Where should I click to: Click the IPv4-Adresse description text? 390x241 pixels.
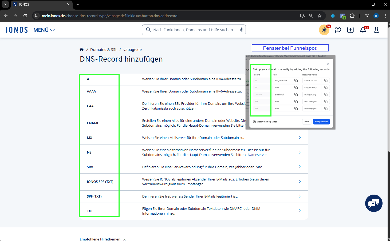tap(192, 79)
